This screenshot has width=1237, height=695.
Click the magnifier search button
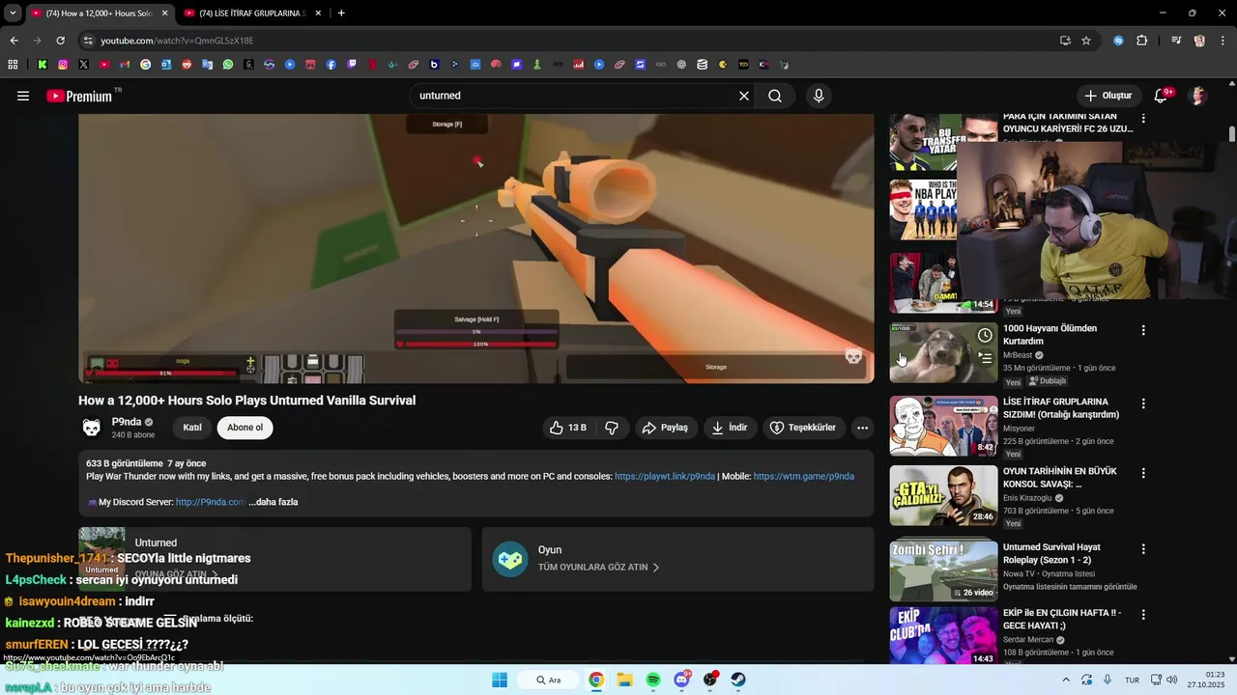click(775, 96)
